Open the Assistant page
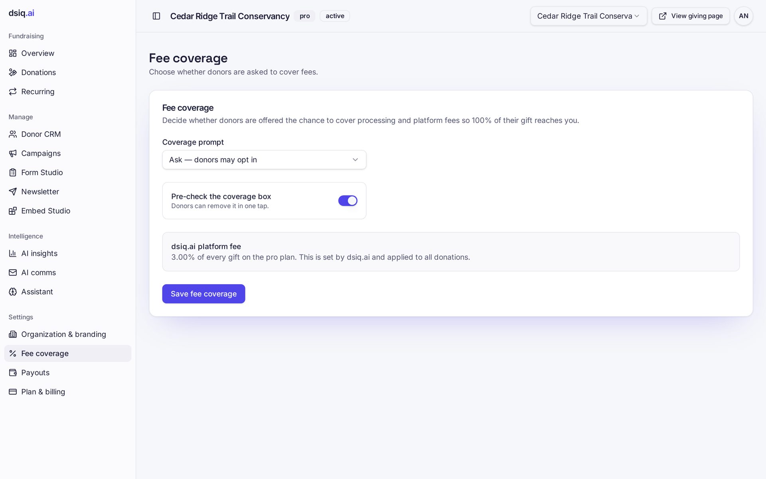This screenshot has width=766, height=479. point(68,292)
